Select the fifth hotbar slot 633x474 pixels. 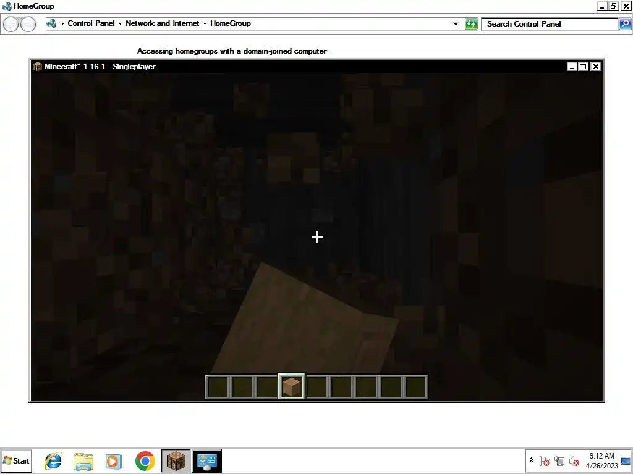click(317, 387)
